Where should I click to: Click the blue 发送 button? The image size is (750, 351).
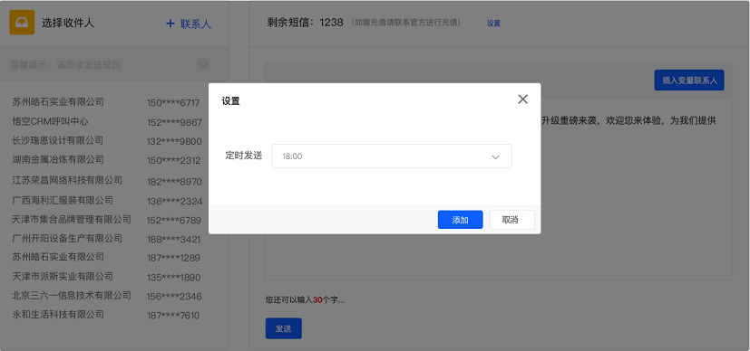tap(284, 328)
